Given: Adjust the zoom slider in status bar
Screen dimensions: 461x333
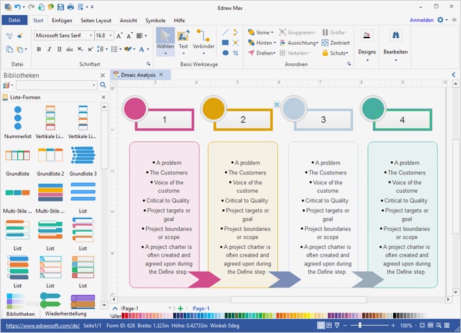Looking at the screenshot, I should coord(360,325).
